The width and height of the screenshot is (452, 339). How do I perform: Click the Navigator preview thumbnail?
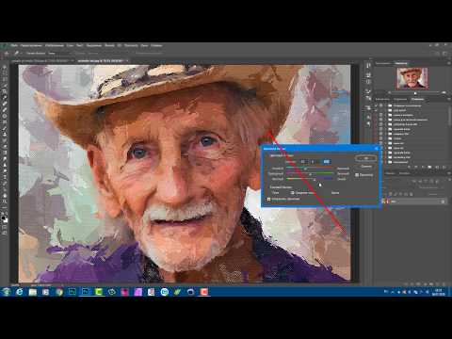[x=412, y=78]
